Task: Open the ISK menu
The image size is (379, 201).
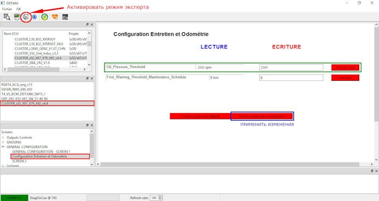Action: coord(19,9)
